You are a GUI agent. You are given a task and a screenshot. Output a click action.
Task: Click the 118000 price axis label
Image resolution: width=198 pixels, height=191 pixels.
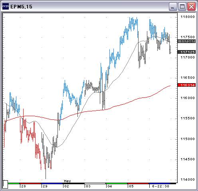[x=188, y=17]
